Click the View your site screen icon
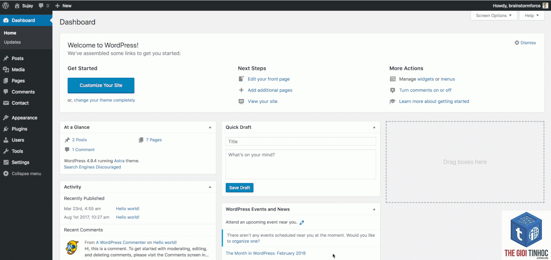 click(x=241, y=101)
